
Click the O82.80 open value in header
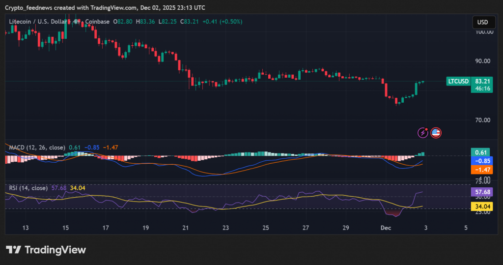point(122,22)
